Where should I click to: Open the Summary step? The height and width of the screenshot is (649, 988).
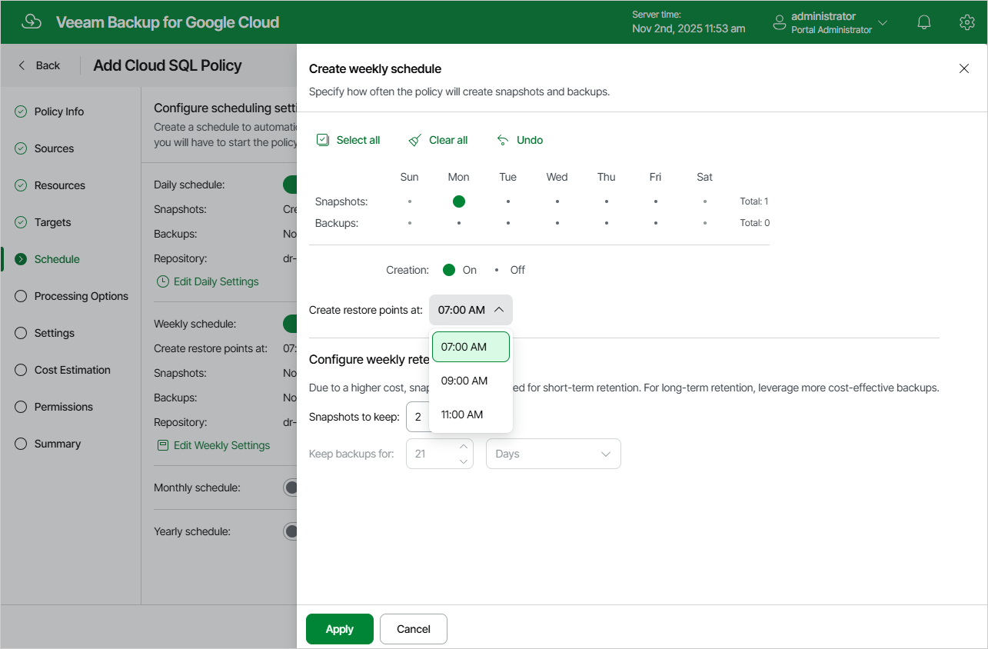pos(58,444)
